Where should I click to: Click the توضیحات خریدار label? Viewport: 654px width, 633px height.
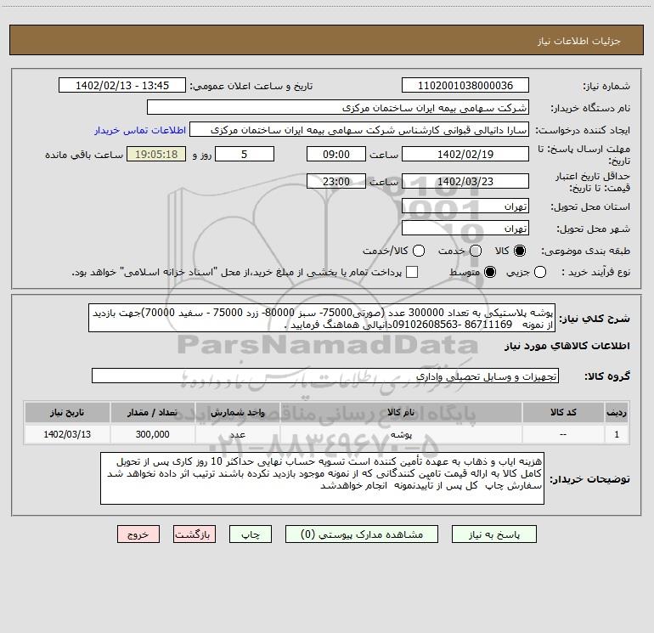[x=589, y=479]
